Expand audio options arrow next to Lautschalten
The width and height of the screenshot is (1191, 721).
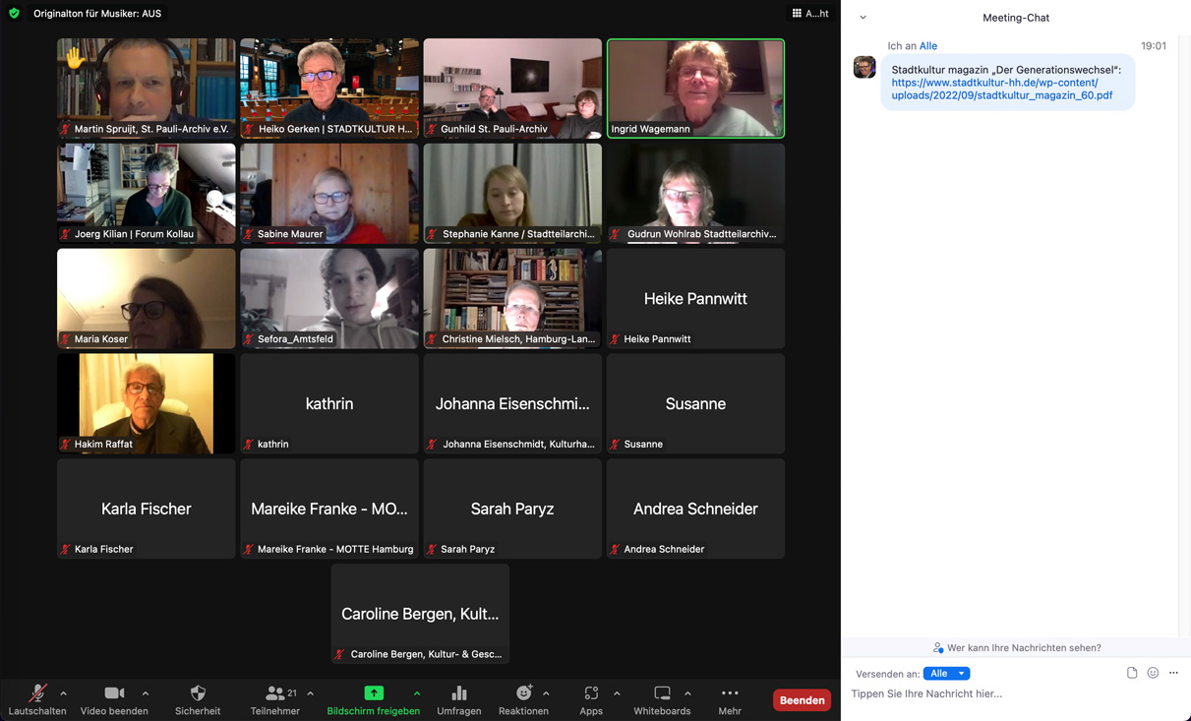pyautogui.click(x=64, y=693)
